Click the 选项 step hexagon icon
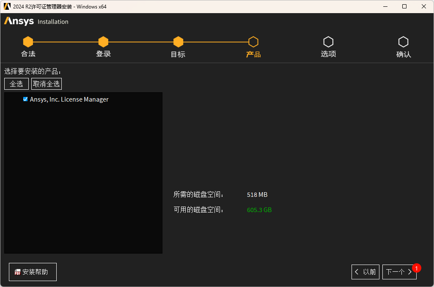 click(x=328, y=42)
